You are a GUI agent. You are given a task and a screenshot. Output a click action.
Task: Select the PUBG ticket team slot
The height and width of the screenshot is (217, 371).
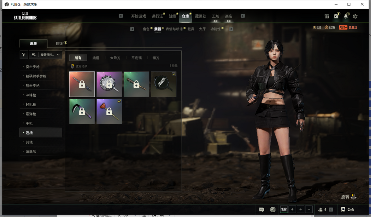284,209
